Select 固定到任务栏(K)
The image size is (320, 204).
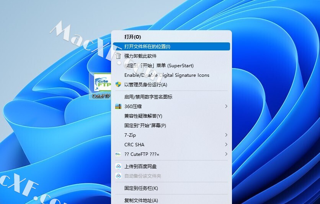[171, 188]
